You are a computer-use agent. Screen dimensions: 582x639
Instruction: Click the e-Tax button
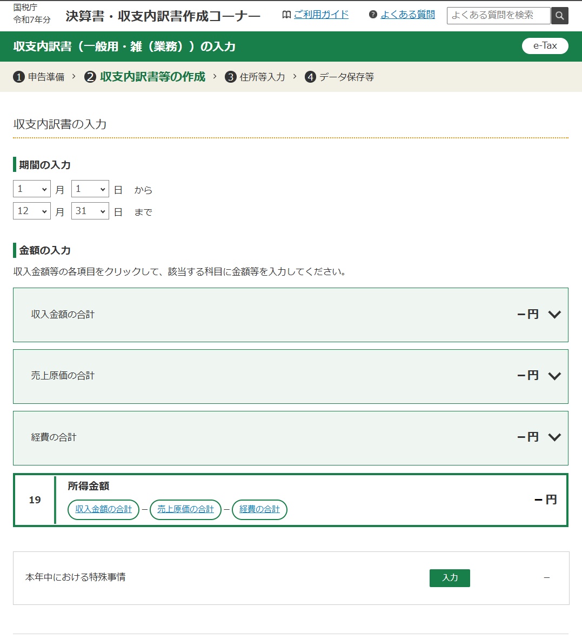click(545, 45)
